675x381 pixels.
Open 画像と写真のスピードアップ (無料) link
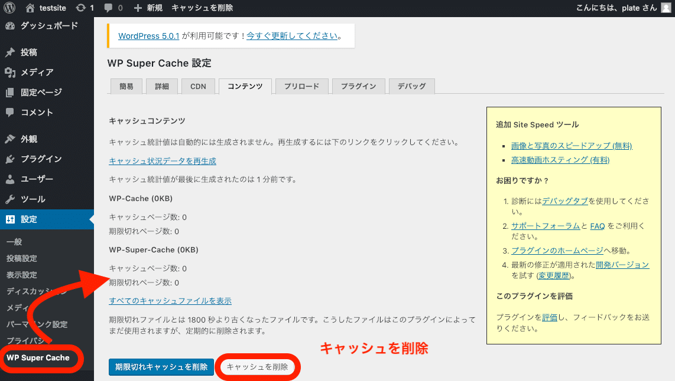click(x=572, y=146)
